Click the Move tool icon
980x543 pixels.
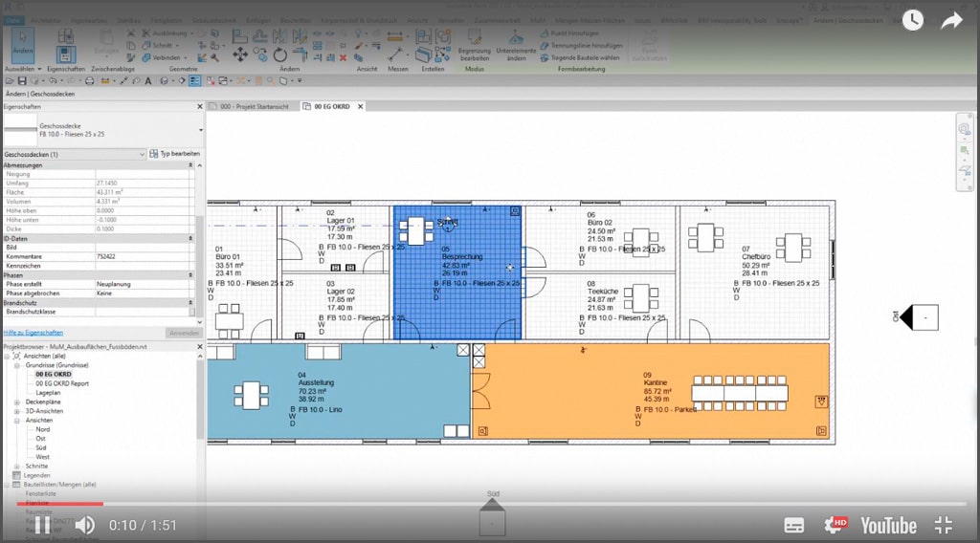pos(239,55)
